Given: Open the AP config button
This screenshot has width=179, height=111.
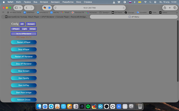Looking at the screenshot, I should point(22,24).
